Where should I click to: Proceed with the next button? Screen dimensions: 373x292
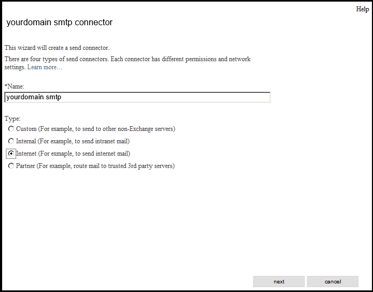click(279, 282)
